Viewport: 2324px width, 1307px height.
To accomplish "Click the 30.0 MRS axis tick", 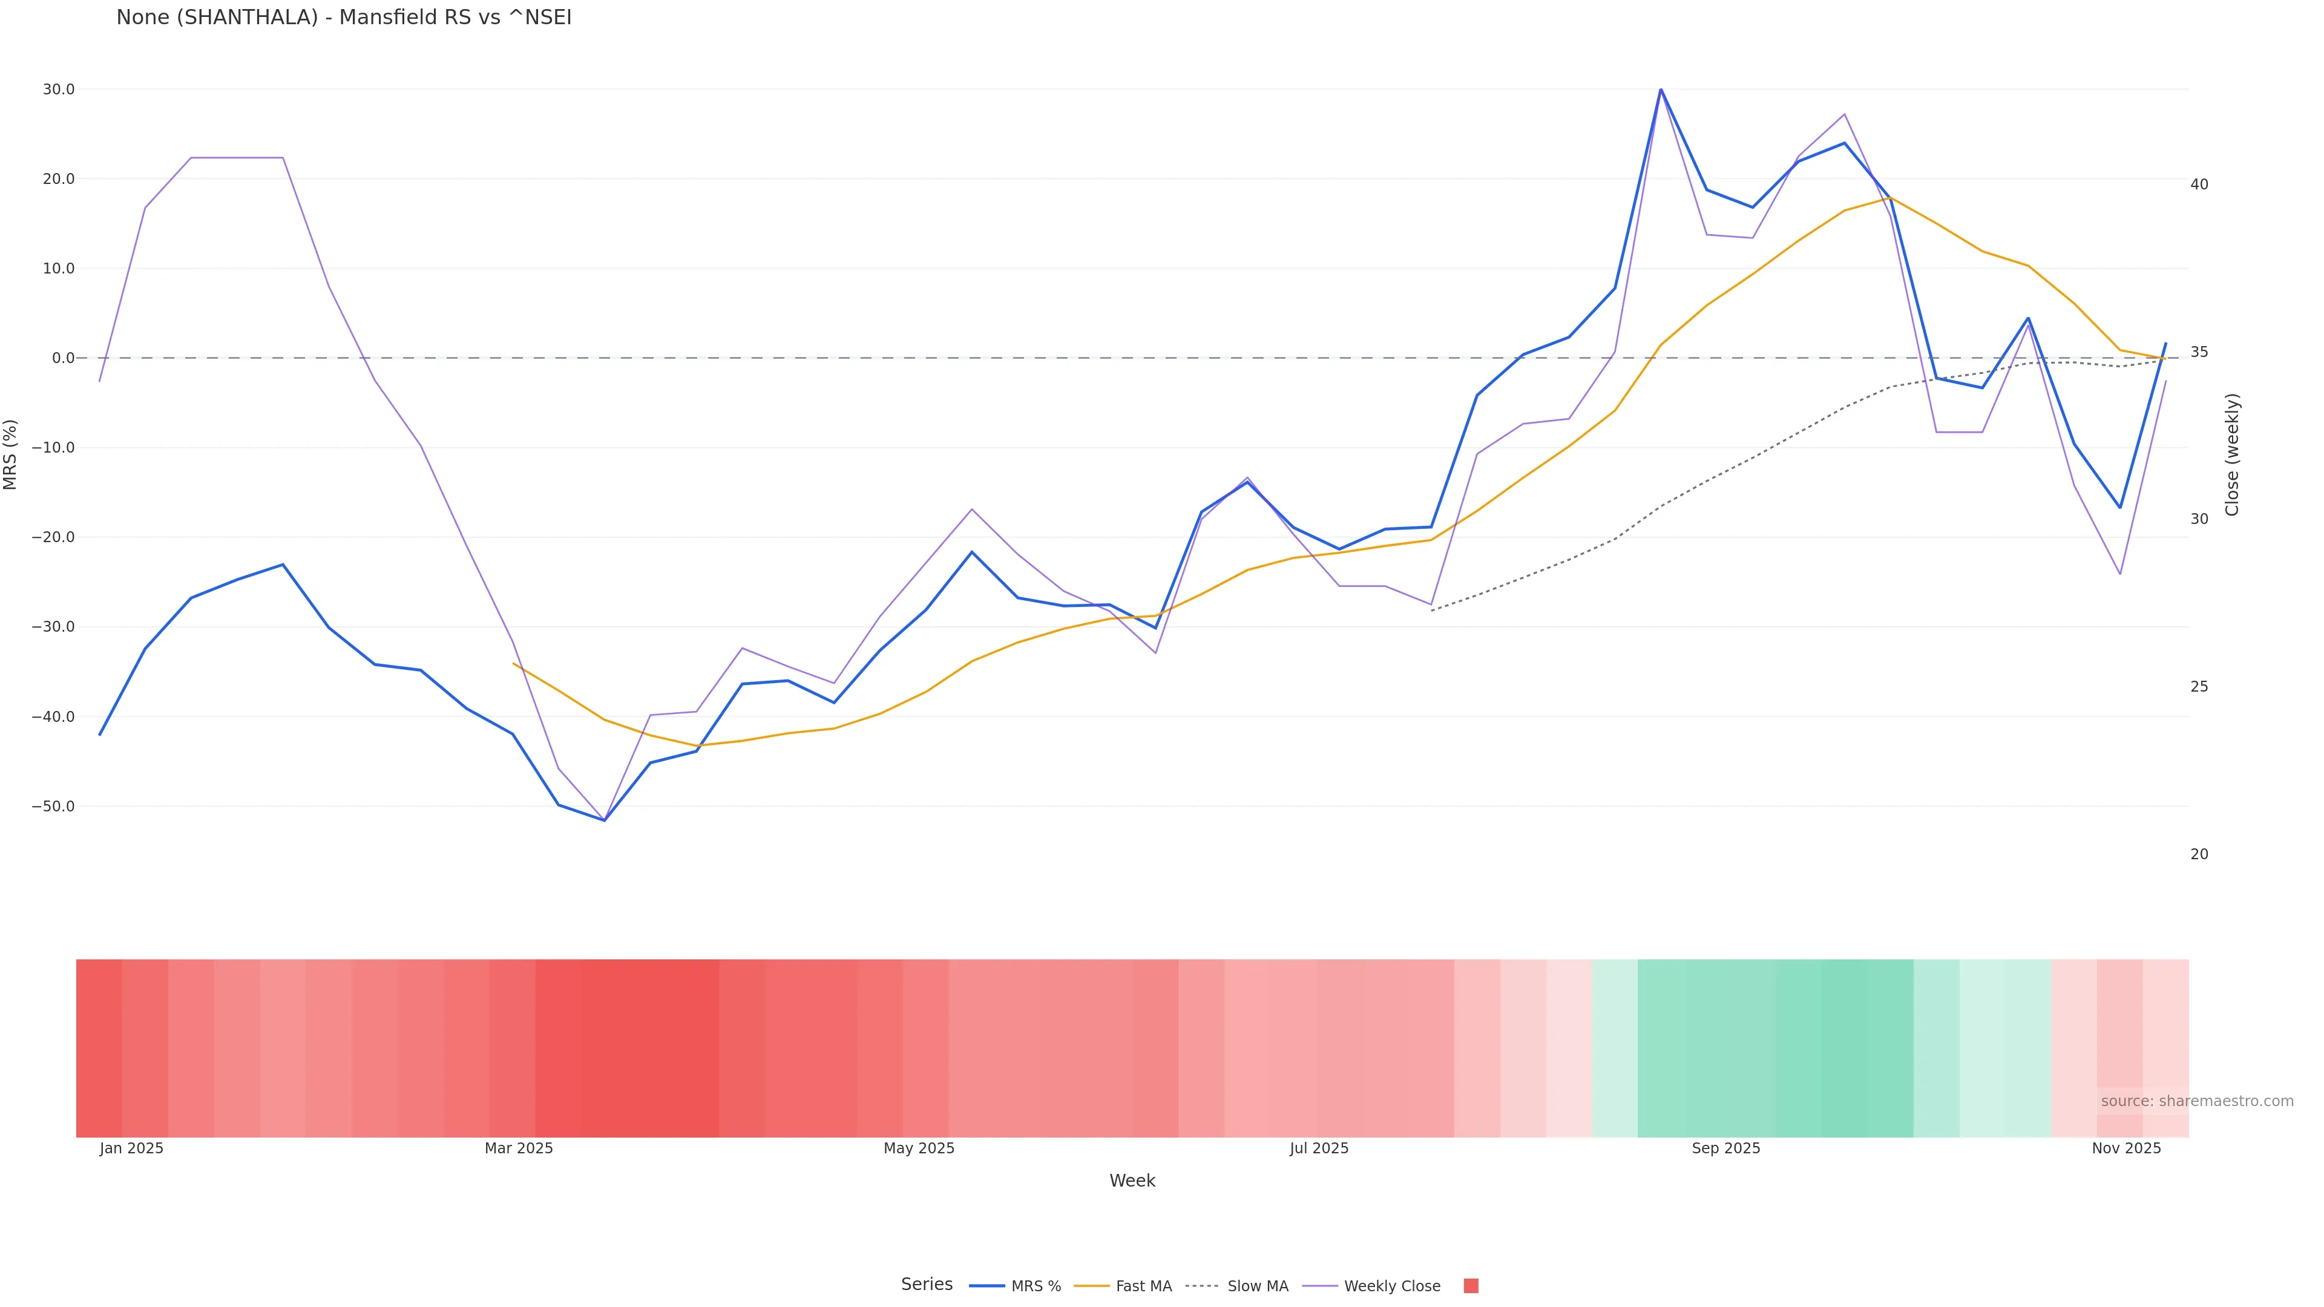I will tap(59, 90).
